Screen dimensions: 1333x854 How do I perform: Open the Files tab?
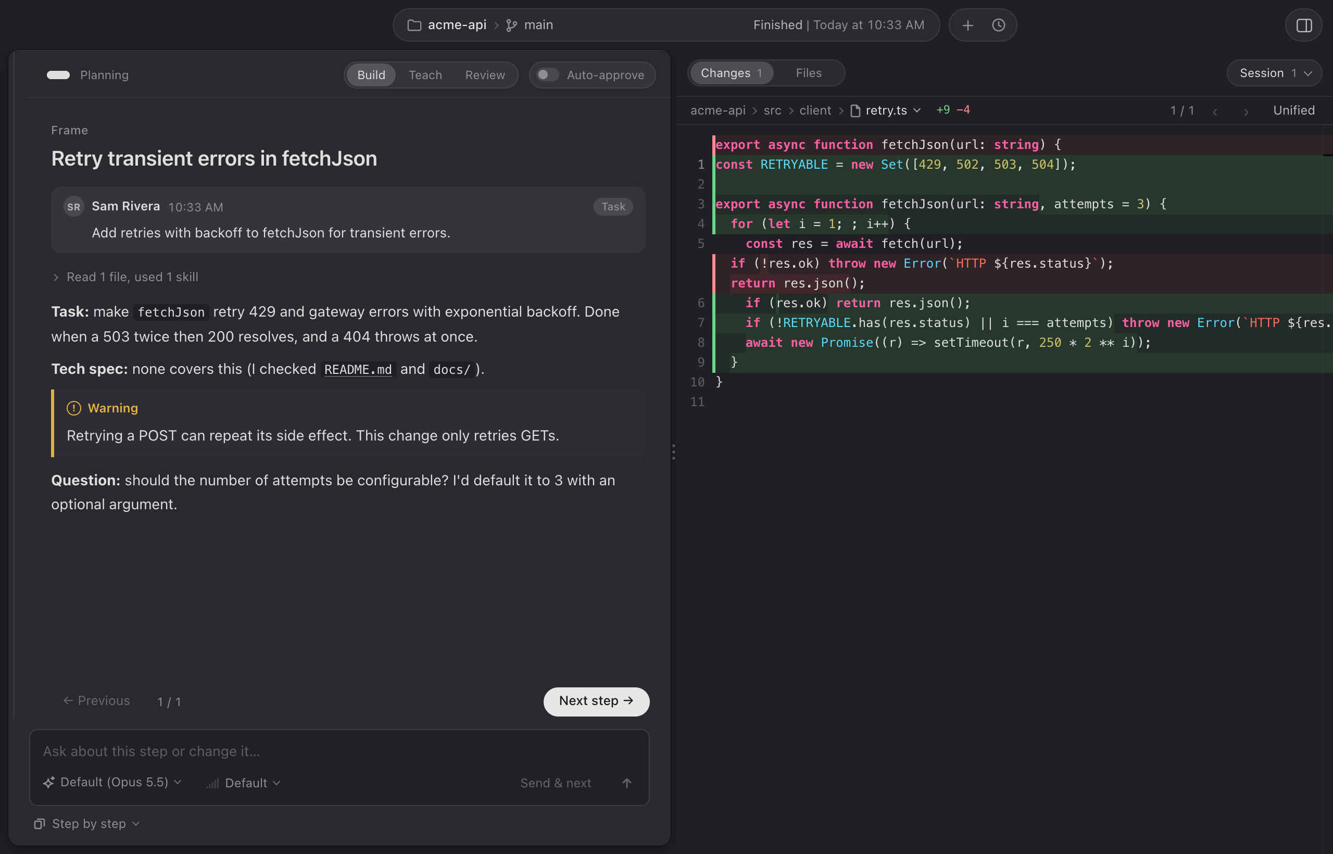click(x=809, y=73)
